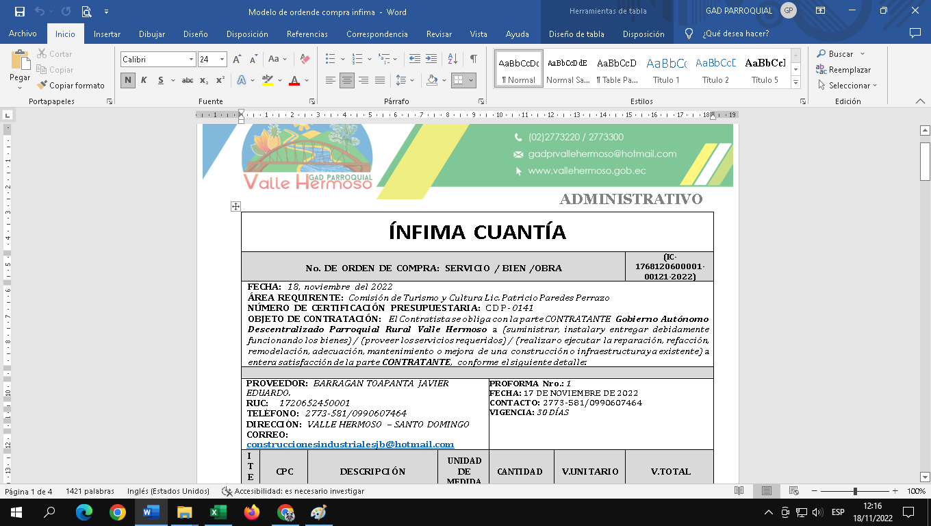Viewport: 931px width, 526px height.
Task: Switch to the Referencias tab
Action: click(307, 34)
